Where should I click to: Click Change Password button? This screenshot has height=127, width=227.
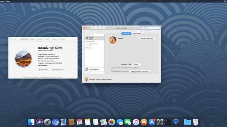point(147,38)
